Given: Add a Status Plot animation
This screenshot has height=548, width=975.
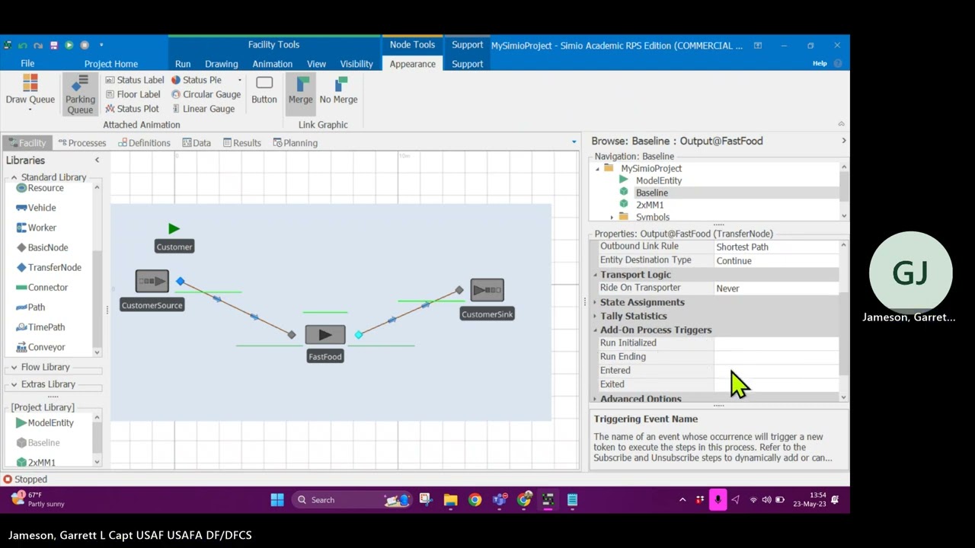Looking at the screenshot, I should pyautogui.click(x=132, y=109).
